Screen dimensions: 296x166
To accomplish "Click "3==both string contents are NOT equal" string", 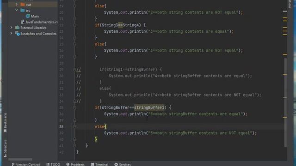I will point(193,50).
